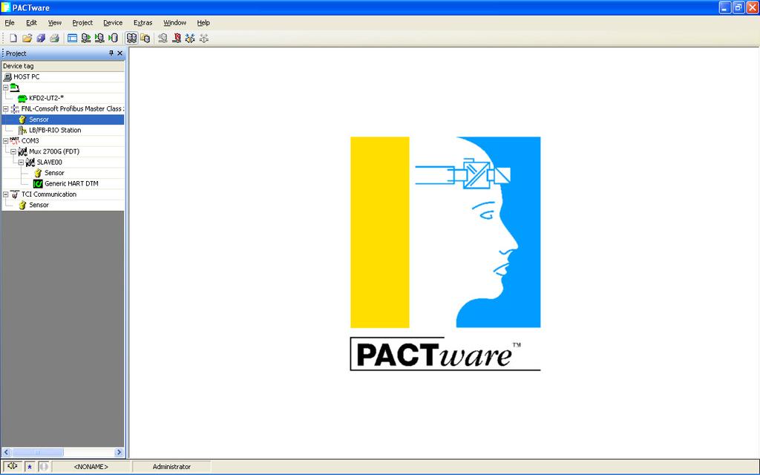Open the Window menu
This screenshot has height=475, width=760.
pyautogui.click(x=175, y=22)
